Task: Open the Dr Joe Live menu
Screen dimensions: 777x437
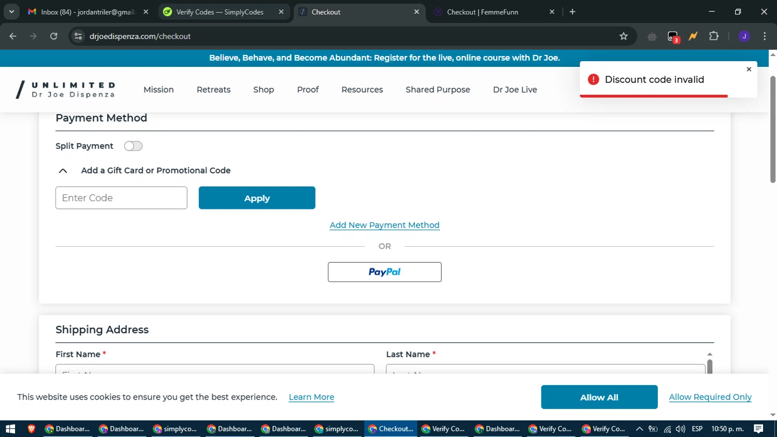Action: click(515, 90)
